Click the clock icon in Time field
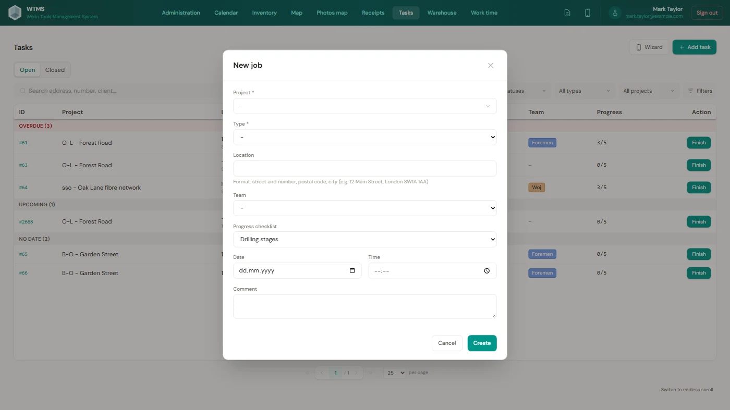The width and height of the screenshot is (730, 410). pos(486,271)
